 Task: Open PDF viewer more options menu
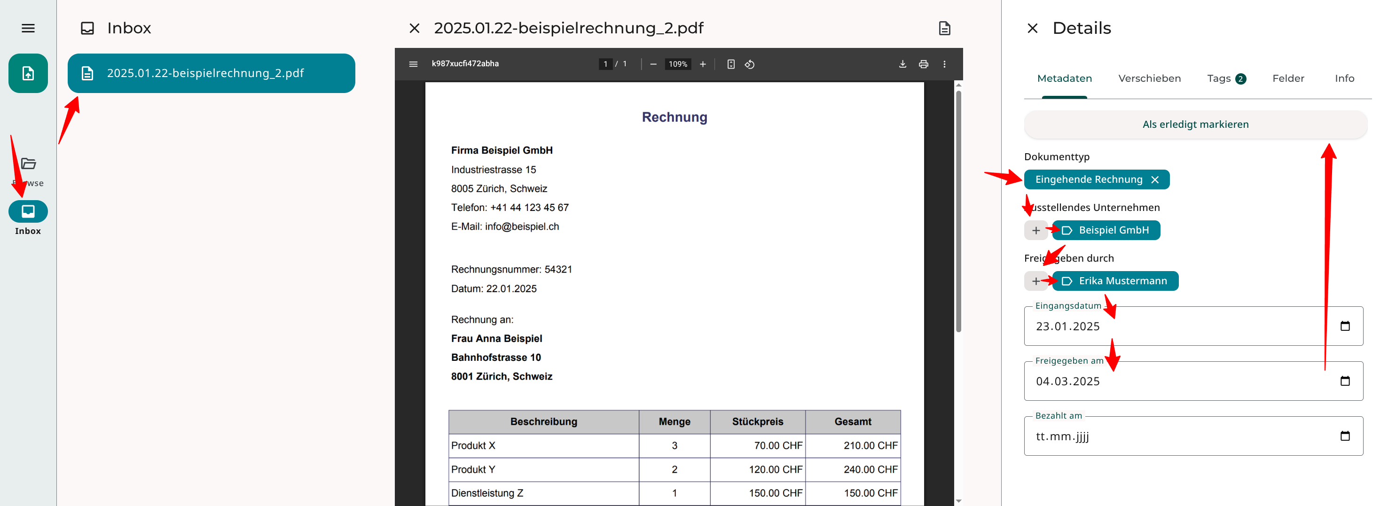tap(944, 64)
